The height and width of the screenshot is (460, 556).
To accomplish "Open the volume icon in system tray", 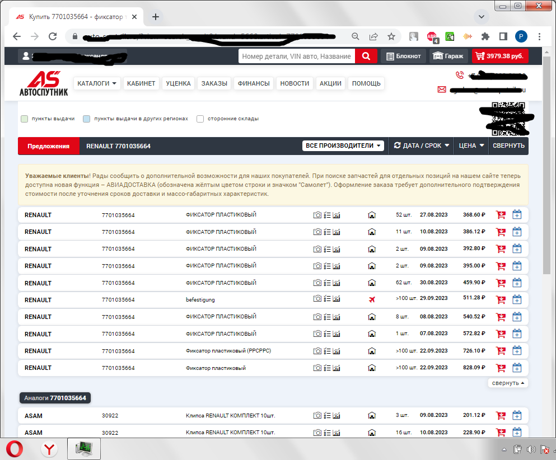I will [x=531, y=450].
